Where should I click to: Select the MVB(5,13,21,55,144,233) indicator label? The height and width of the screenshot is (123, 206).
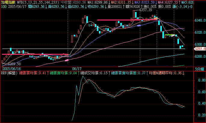(38, 2)
